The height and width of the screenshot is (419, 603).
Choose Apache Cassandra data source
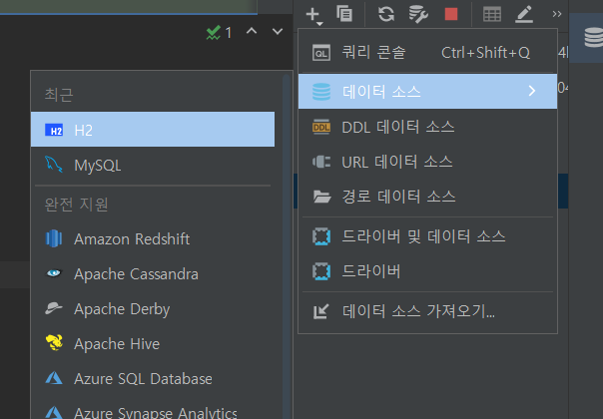tap(153, 274)
